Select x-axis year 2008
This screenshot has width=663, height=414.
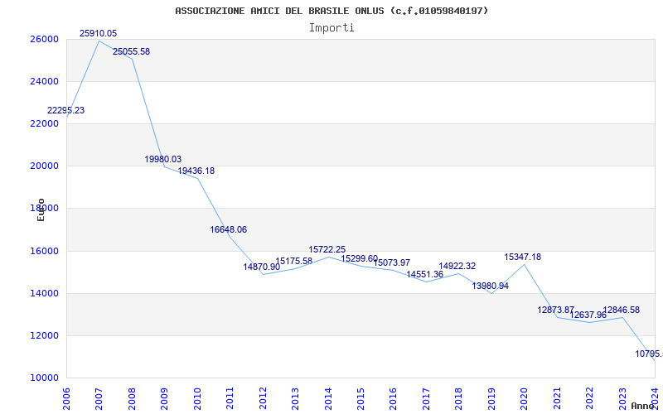132,398
